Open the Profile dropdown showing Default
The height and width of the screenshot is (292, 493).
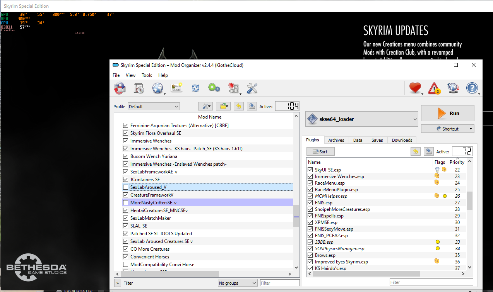tap(153, 106)
